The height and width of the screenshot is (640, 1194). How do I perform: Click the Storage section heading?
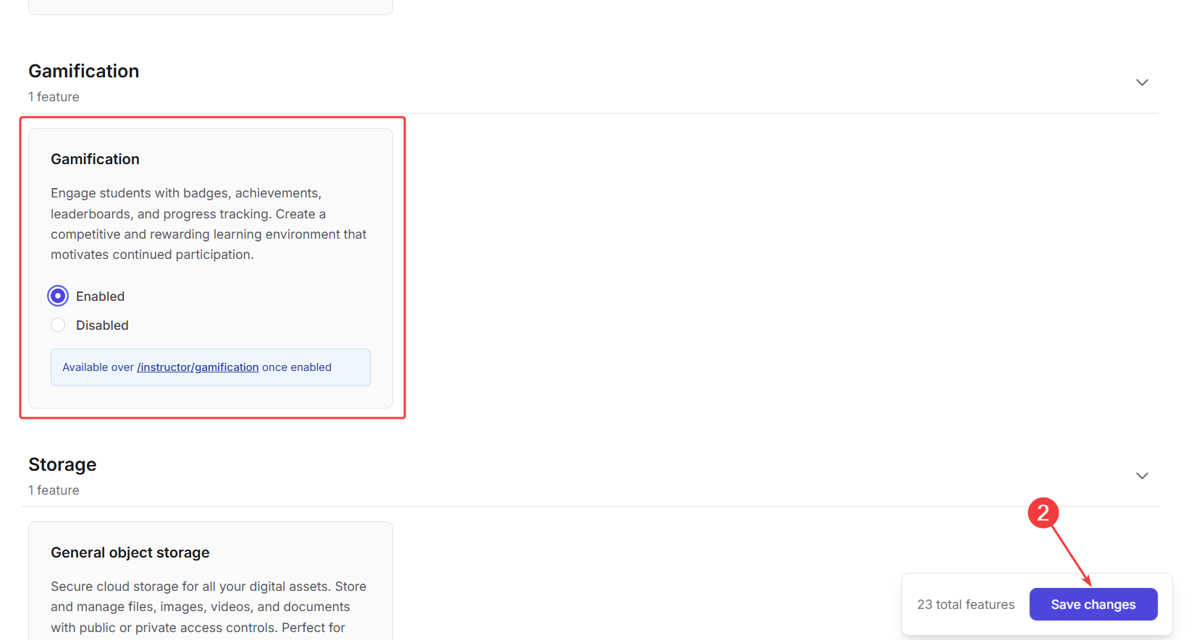pyautogui.click(x=62, y=465)
